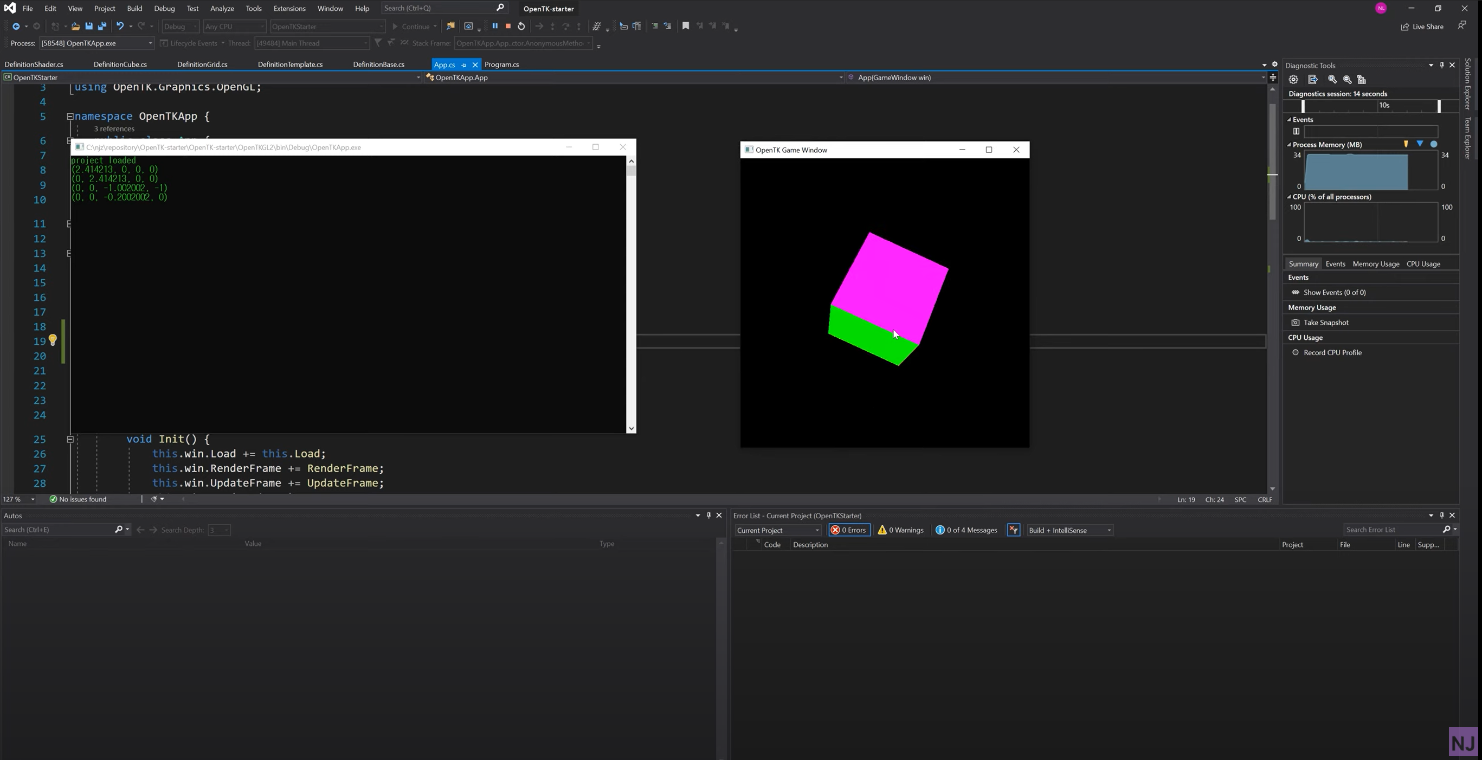Image resolution: width=1482 pixels, height=760 pixels.
Task: Stop debugging with the red square
Action: tap(508, 26)
